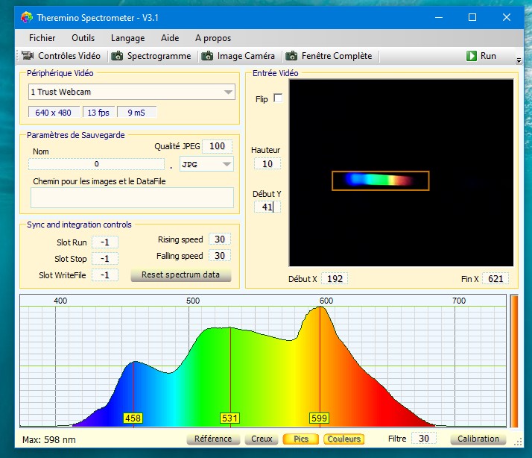Click the 531 nm peak label
The width and height of the screenshot is (532, 458).
pos(229,418)
